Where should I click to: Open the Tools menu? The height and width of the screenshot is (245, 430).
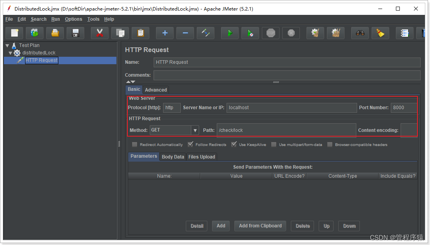coord(93,19)
